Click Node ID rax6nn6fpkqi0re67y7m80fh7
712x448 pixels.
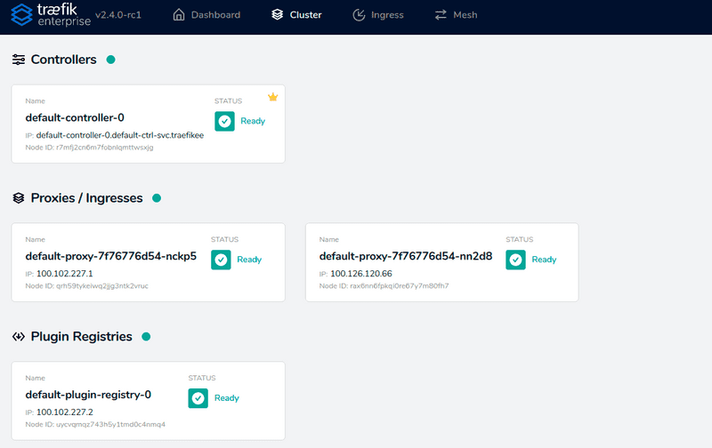[x=384, y=286]
